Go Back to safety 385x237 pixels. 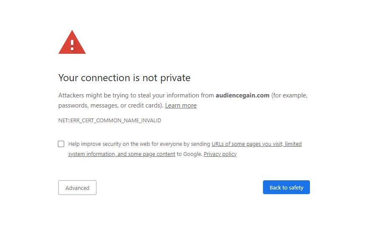click(286, 187)
